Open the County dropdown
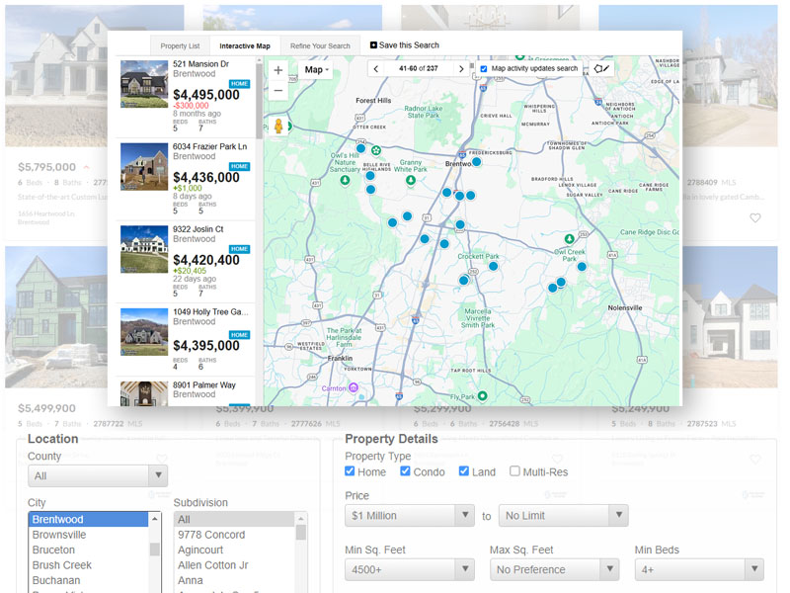 98,475
